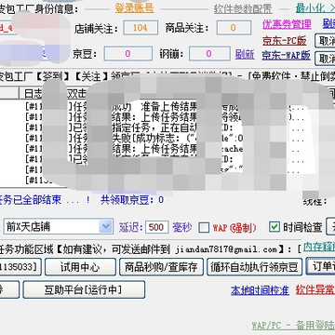Click the 试用中心 button
Screen dimensions: 335x335
coord(80,267)
